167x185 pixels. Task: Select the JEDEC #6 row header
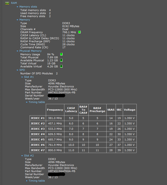pos(38,145)
